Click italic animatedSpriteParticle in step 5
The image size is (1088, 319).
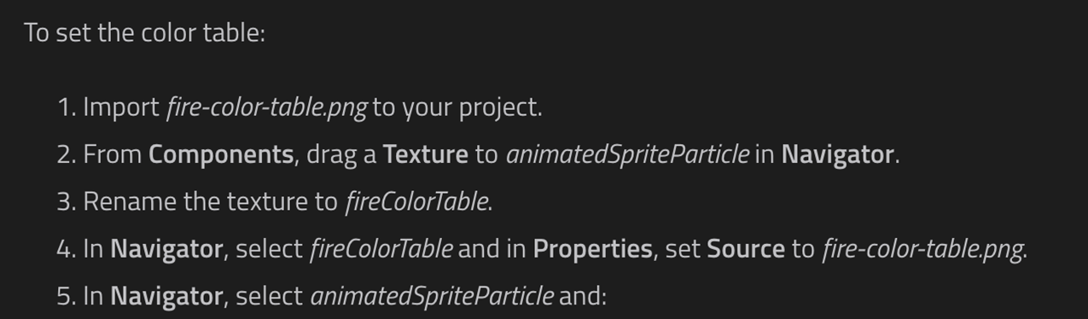(x=431, y=296)
